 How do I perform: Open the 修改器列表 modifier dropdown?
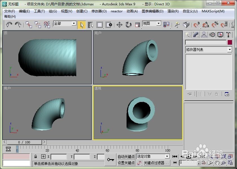[x=208, y=50]
